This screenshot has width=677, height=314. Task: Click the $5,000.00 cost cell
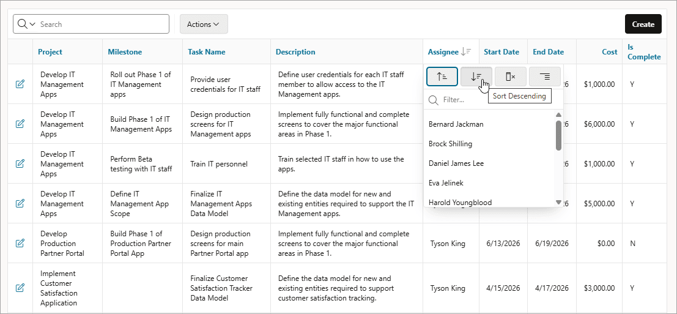tap(599, 203)
